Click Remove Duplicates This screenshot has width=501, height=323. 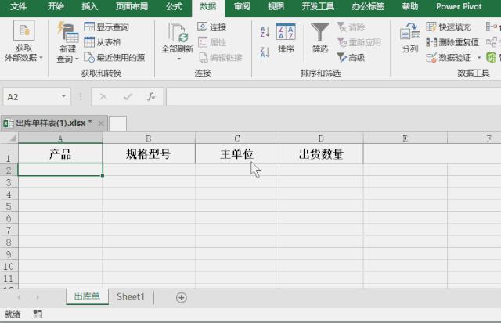[452, 42]
